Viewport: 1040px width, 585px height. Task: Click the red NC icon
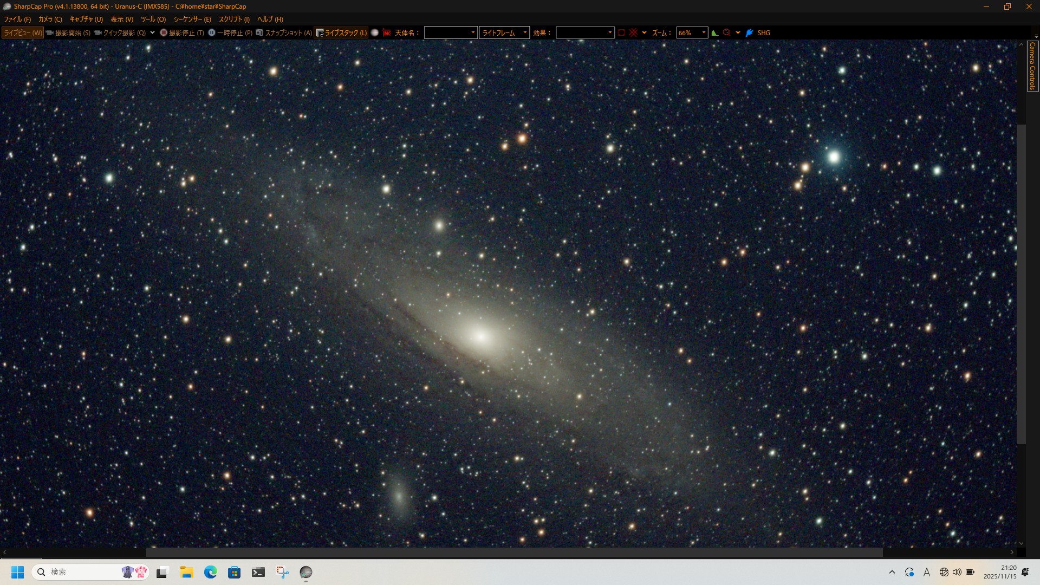point(387,32)
